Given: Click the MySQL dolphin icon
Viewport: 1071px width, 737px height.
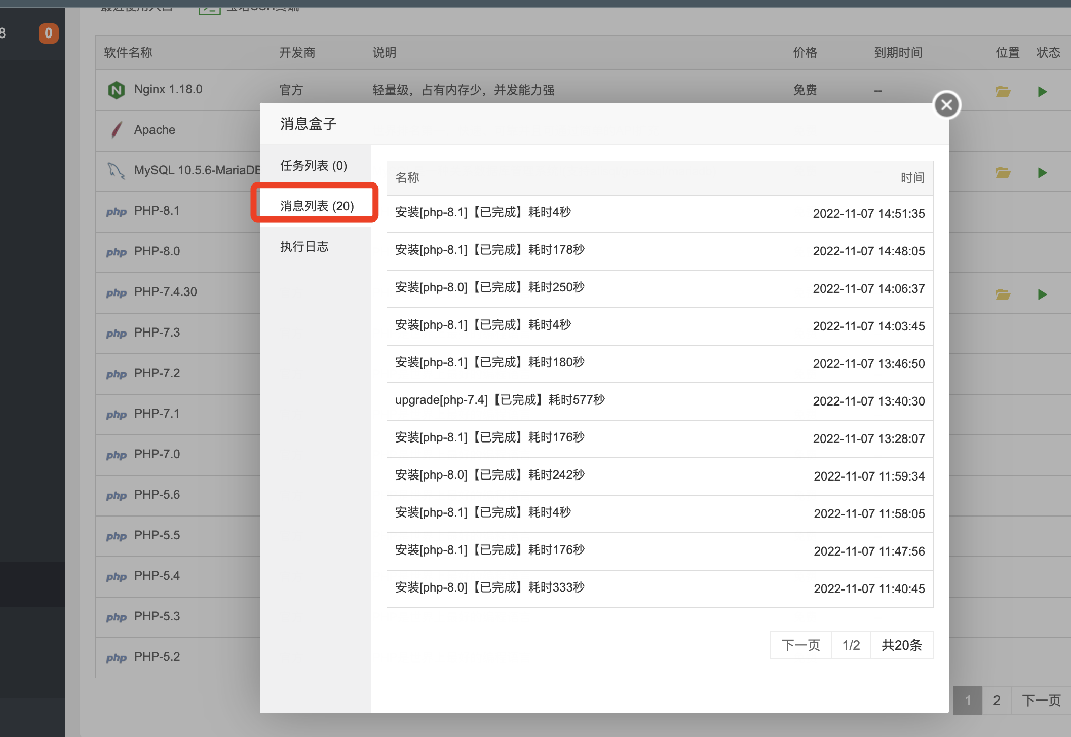Looking at the screenshot, I should (x=117, y=170).
